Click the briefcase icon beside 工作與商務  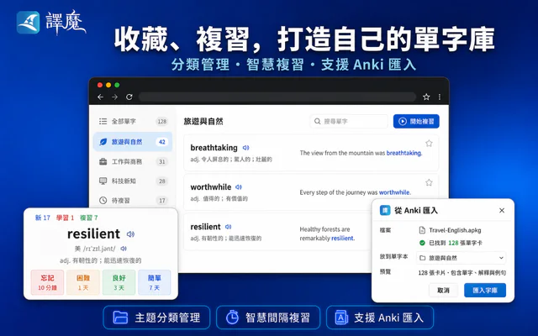pos(103,161)
